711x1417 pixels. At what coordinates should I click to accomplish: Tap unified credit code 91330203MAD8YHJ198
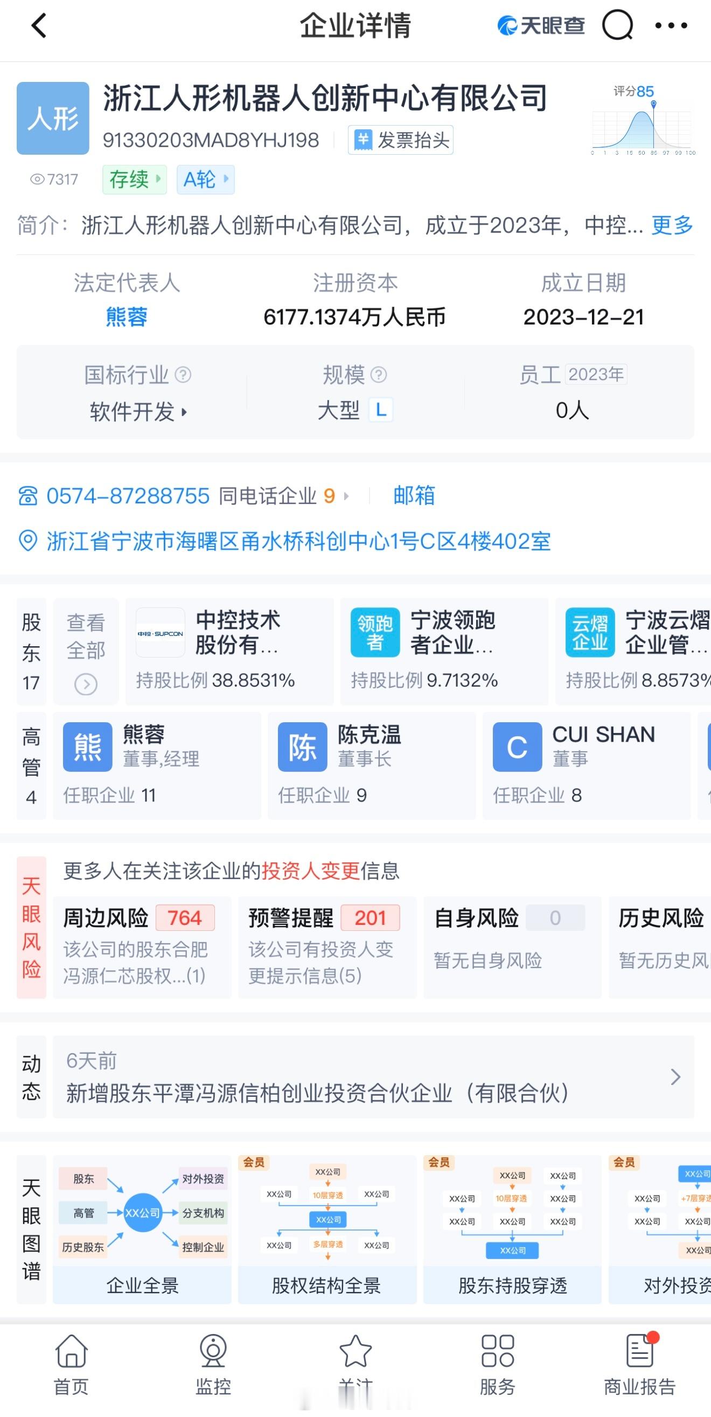[211, 140]
